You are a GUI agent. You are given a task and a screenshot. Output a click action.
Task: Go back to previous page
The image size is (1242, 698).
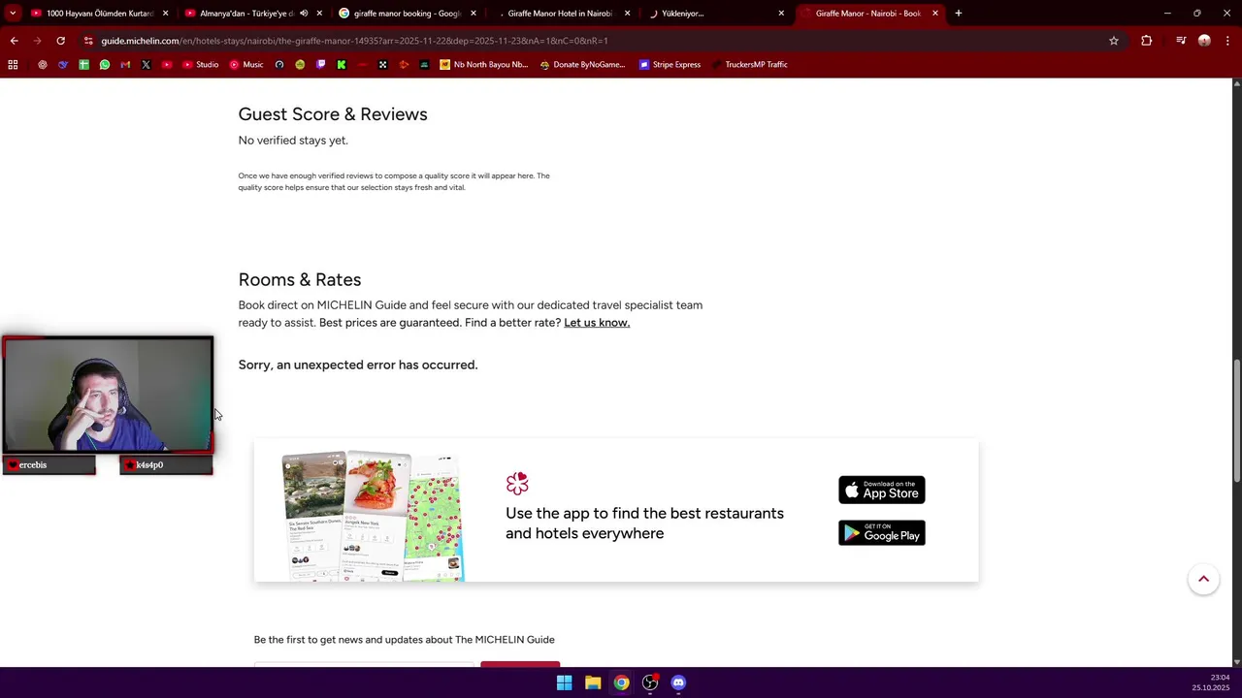click(14, 41)
